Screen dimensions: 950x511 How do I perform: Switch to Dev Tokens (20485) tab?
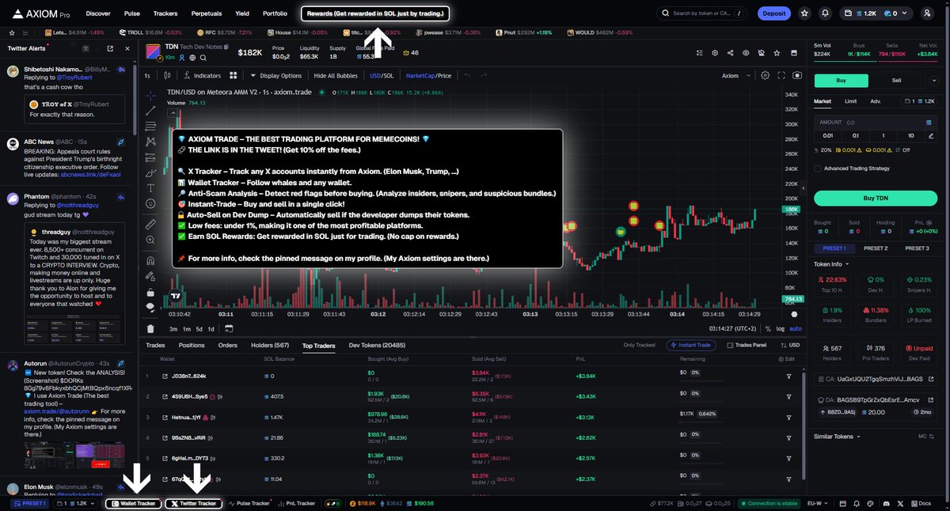(x=377, y=345)
